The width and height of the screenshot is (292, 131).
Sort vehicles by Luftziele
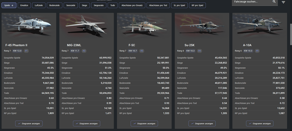(x=39, y=5)
